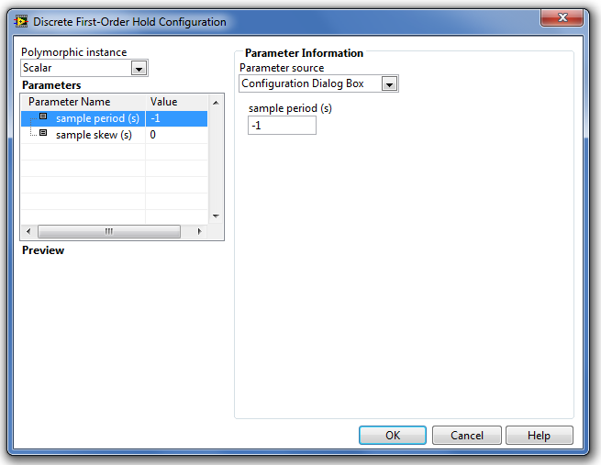Open the Polymorphic instance dropdown
The width and height of the screenshot is (601, 465).
tap(139, 68)
